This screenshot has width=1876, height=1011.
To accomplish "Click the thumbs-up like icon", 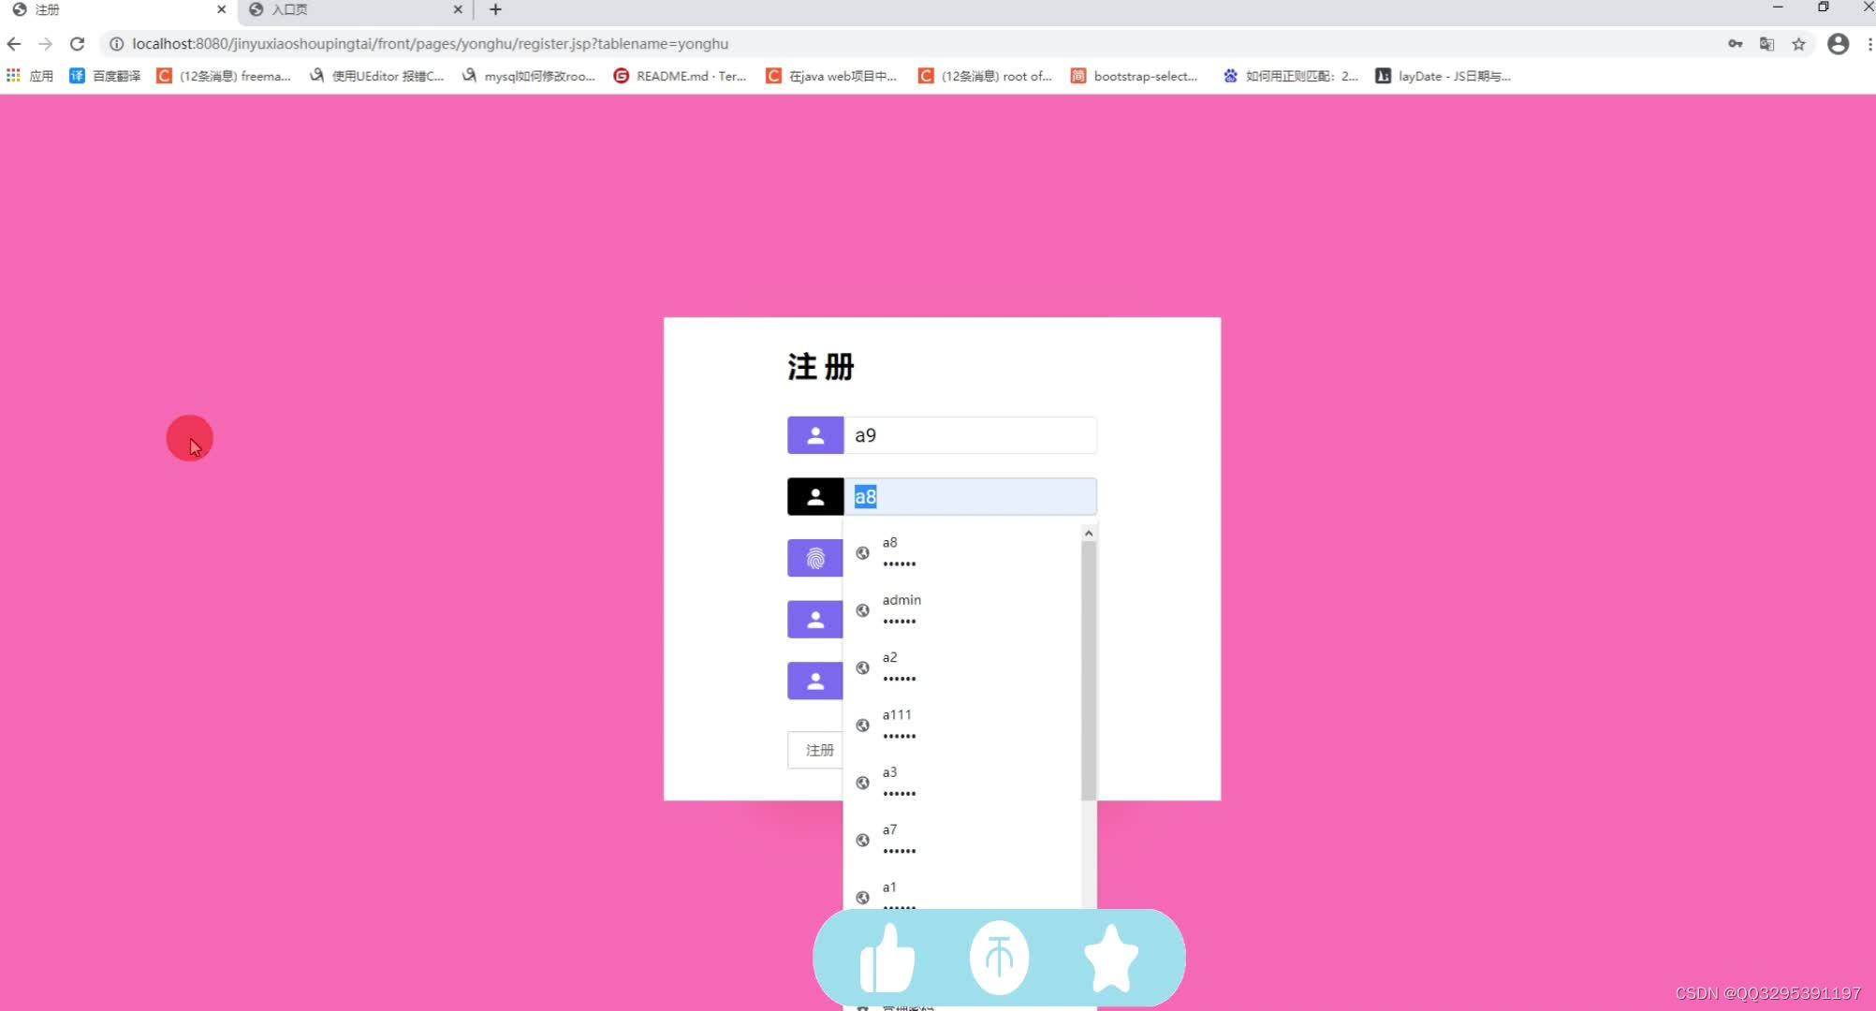I will (887, 958).
